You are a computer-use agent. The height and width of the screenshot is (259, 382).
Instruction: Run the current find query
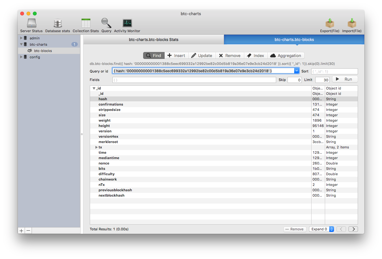(345, 79)
